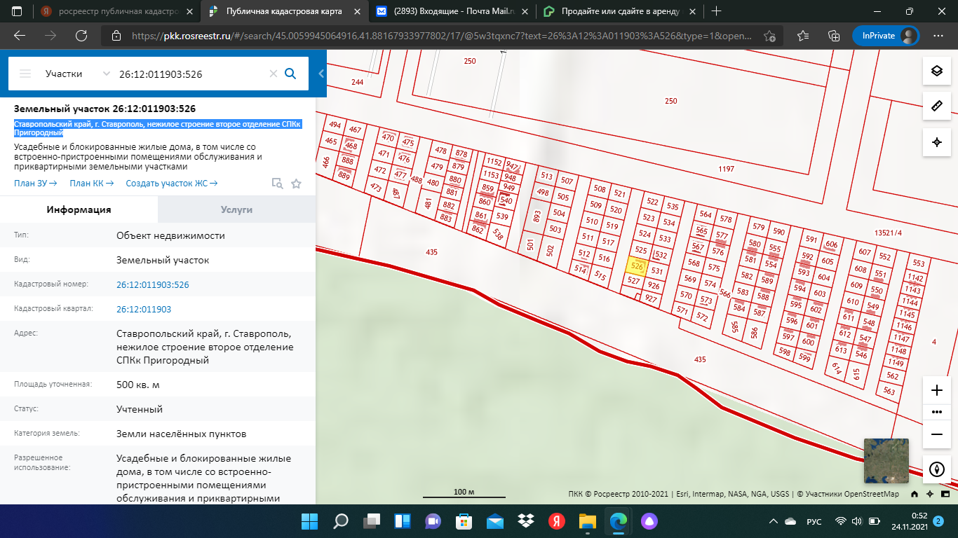Open the Участки search type dropdown
The width and height of the screenshot is (958, 538).
point(77,74)
